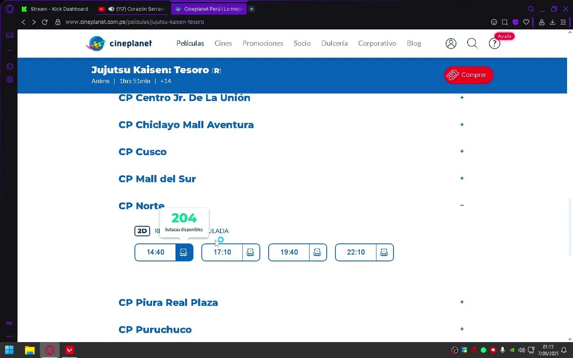
Task: Select the 22:10 showtime
Action: (356, 253)
